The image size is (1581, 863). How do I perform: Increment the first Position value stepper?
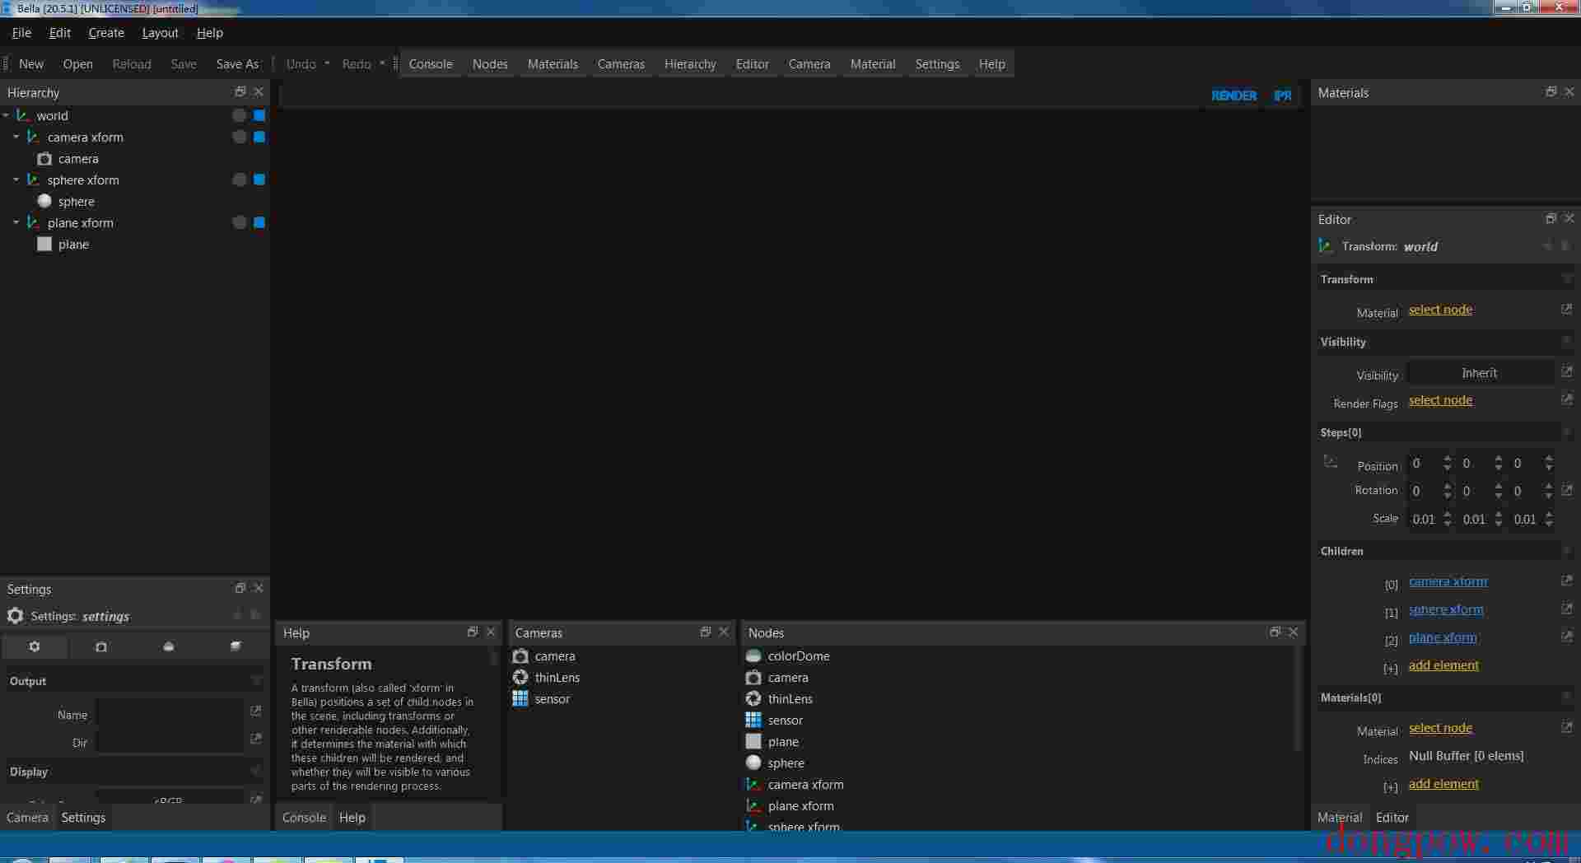(x=1447, y=459)
